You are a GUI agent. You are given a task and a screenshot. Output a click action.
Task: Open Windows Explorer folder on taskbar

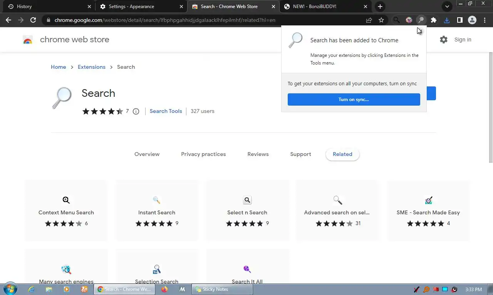click(49, 289)
